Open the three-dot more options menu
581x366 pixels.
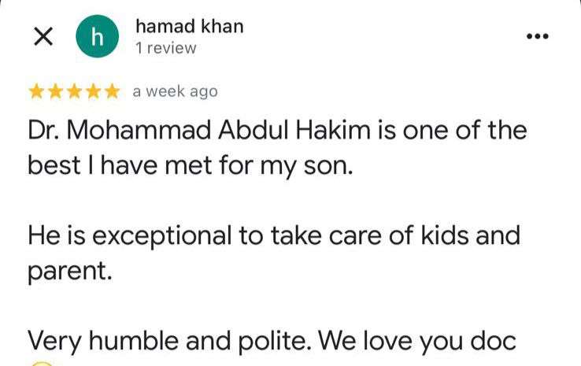[x=537, y=37]
